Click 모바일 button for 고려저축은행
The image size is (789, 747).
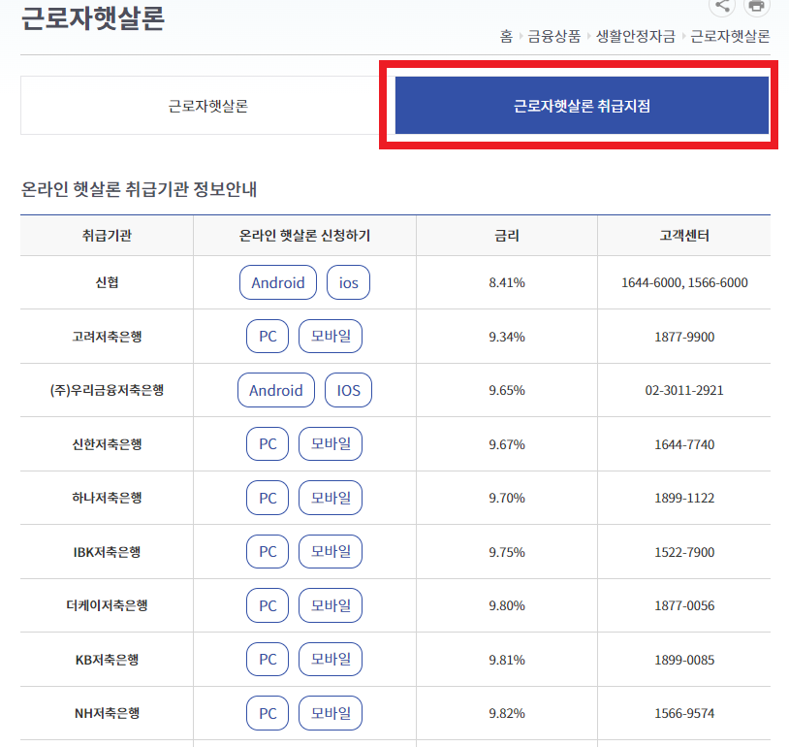[x=331, y=337]
